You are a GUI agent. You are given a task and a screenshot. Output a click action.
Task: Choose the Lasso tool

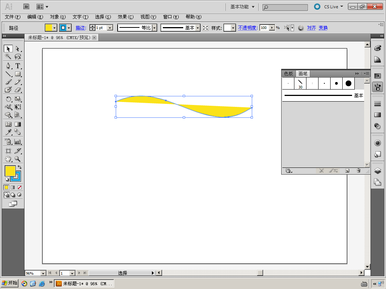coord(17,56)
